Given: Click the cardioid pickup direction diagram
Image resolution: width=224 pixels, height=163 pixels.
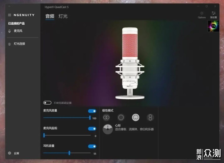Looking at the screenshot, I should pyautogui.click(x=108, y=129).
